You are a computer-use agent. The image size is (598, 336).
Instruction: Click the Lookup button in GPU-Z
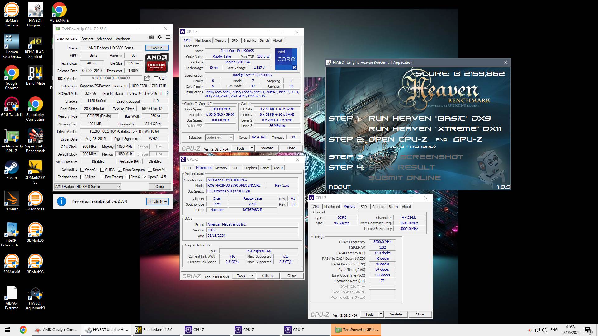[x=157, y=48]
